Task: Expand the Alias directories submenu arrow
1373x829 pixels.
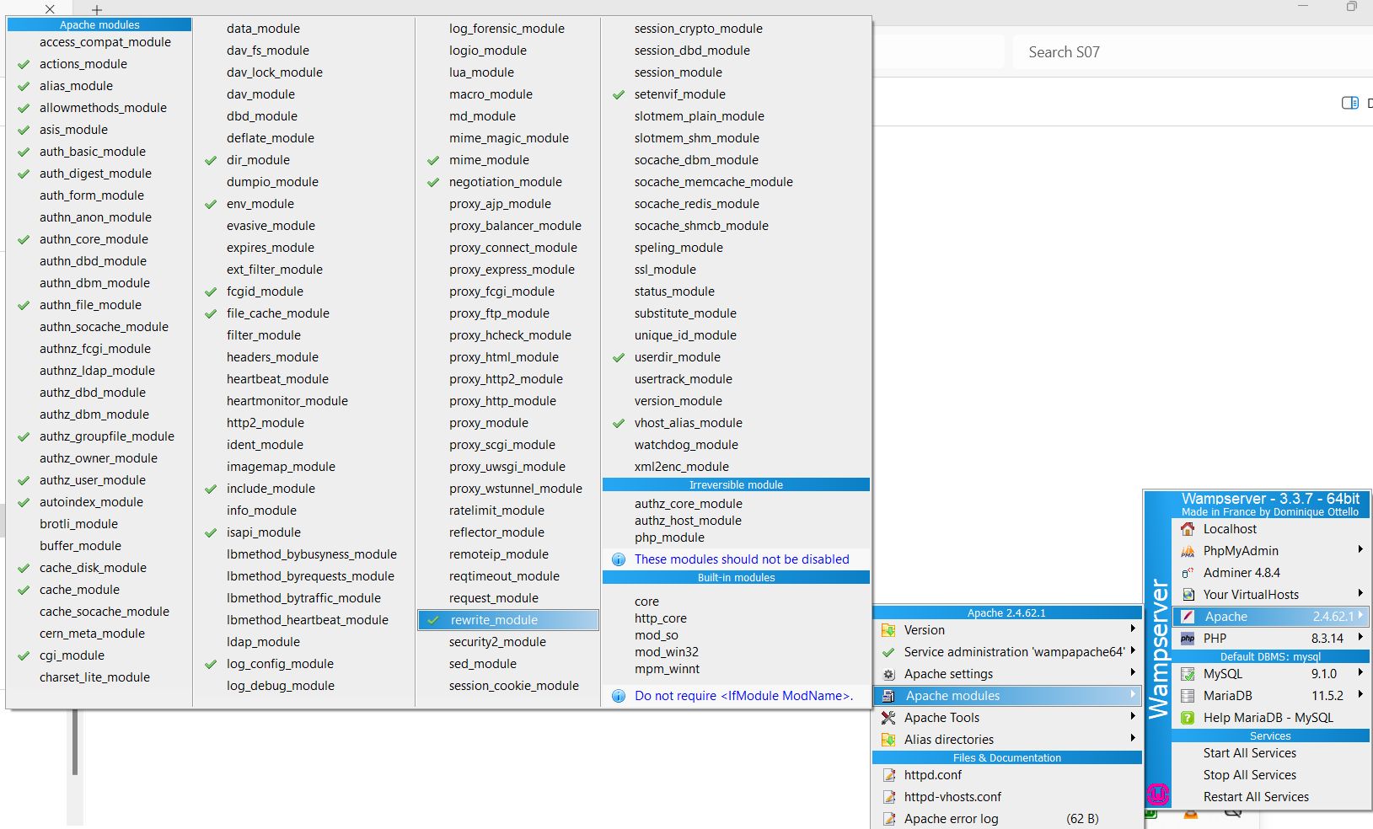Action: point(1133,738)
